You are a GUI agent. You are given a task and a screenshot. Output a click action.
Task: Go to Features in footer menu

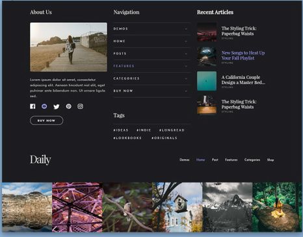pyautogui.click(x=231, y=160)
